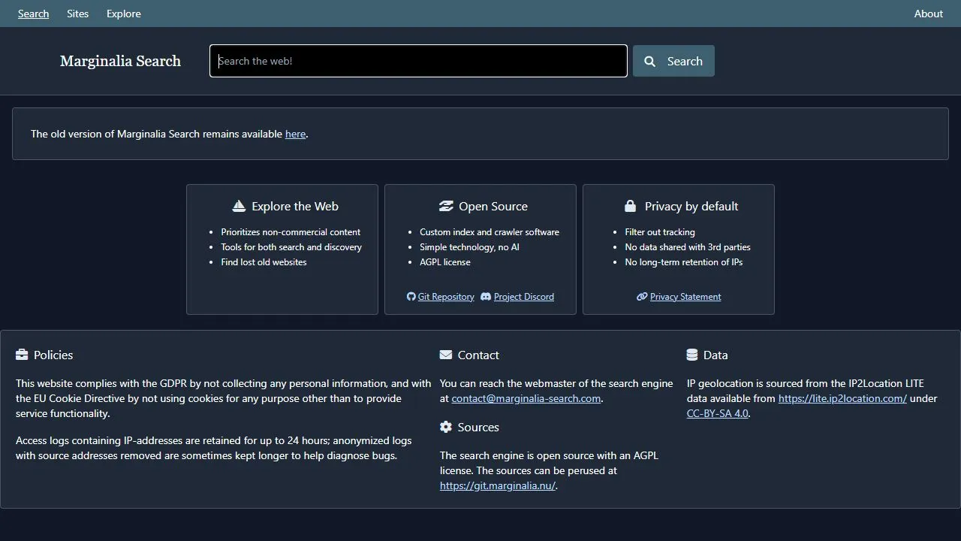Click the sailboat icon beside Explore the Web
This screenshot has height=541, width=961.
[x=239, y=206]
